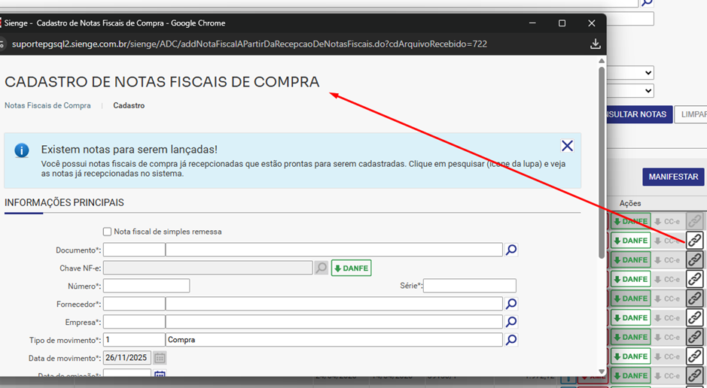Click the text field at top of background window

630,19
